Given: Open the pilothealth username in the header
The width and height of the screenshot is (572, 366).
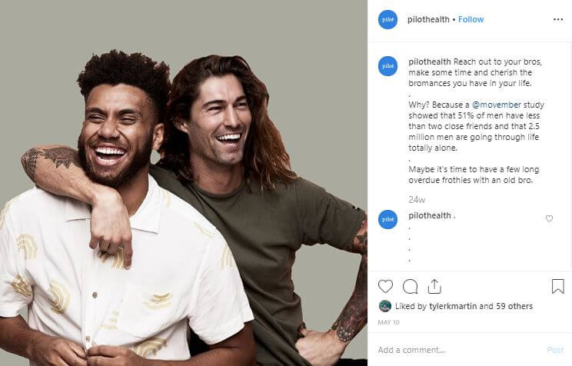Looking at the screenshot, I should [x=428, y=19].
